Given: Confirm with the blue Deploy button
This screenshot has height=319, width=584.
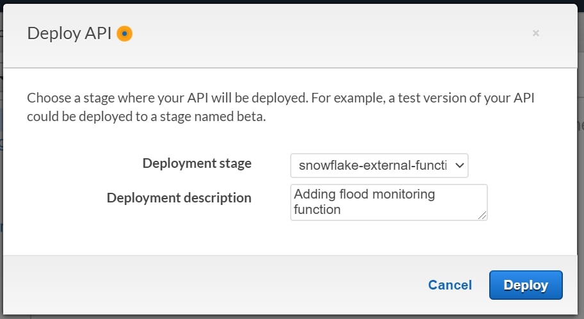Looking at the screenshot, I should (x=526, y=285).
